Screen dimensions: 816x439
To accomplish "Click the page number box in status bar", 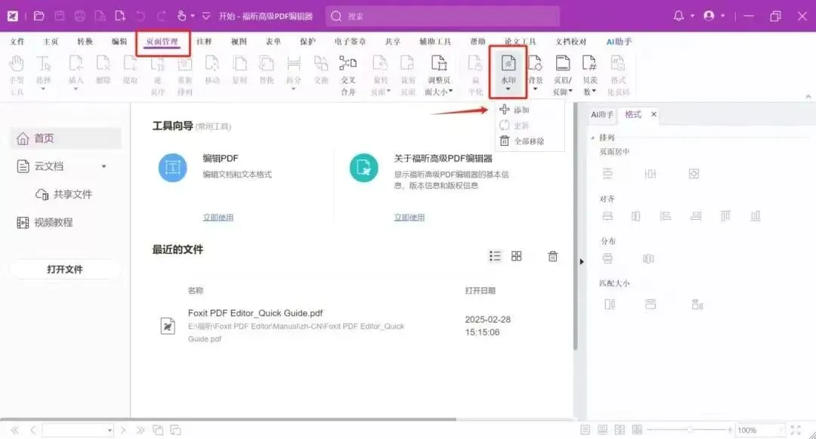I will (x=78, y=430).
